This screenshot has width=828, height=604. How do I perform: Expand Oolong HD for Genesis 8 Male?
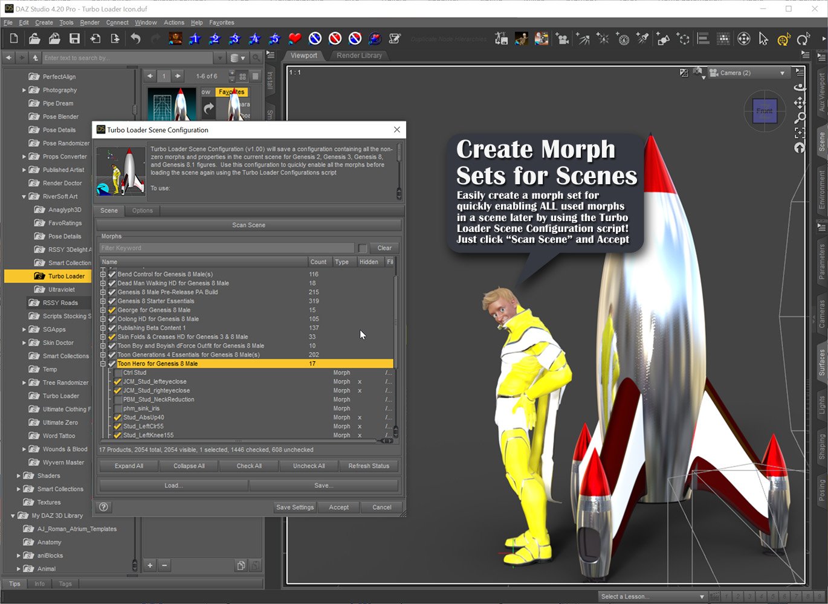pyautogui.click(x=103, y=319)
